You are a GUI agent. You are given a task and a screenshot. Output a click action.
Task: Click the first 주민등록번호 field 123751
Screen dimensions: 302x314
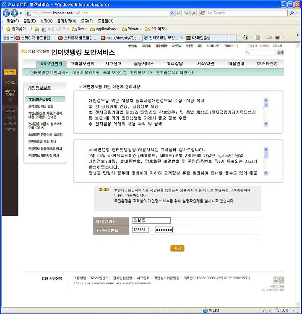(141, 230)
